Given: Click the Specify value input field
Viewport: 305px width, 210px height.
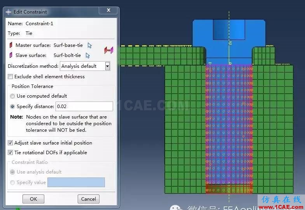Looking at the screenshot, I should [76, 182].
